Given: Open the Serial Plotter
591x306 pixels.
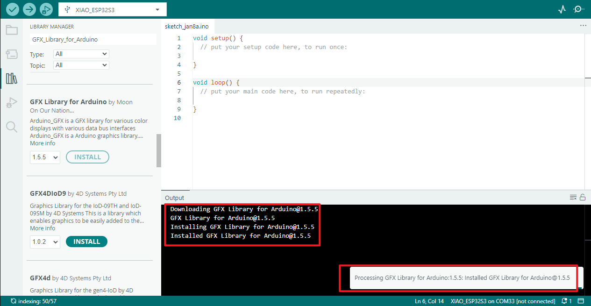Looking at the screenshot, I should pos(562,9).
